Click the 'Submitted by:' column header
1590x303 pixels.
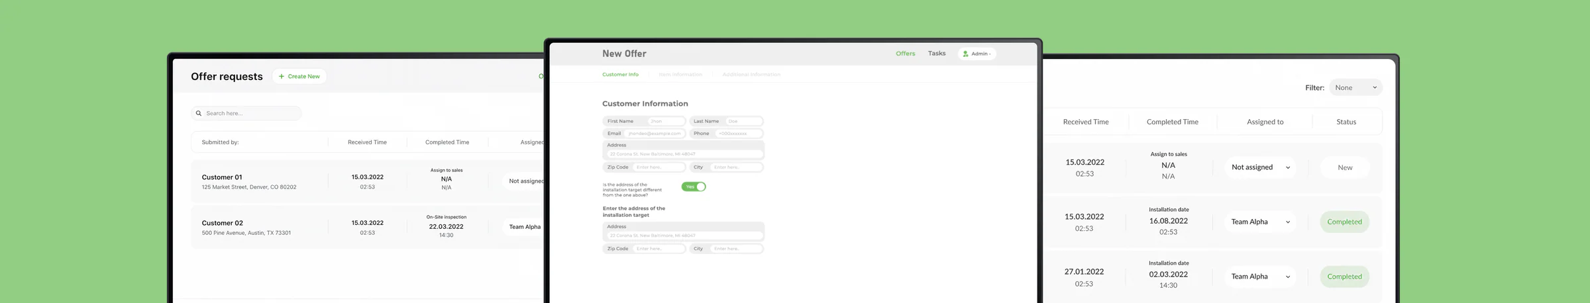click(x=220, y=142)
